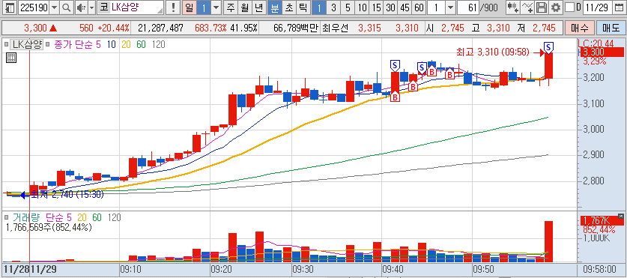Switch to 주 weekly chart period

pyautogui.click(x=231, y=7)
